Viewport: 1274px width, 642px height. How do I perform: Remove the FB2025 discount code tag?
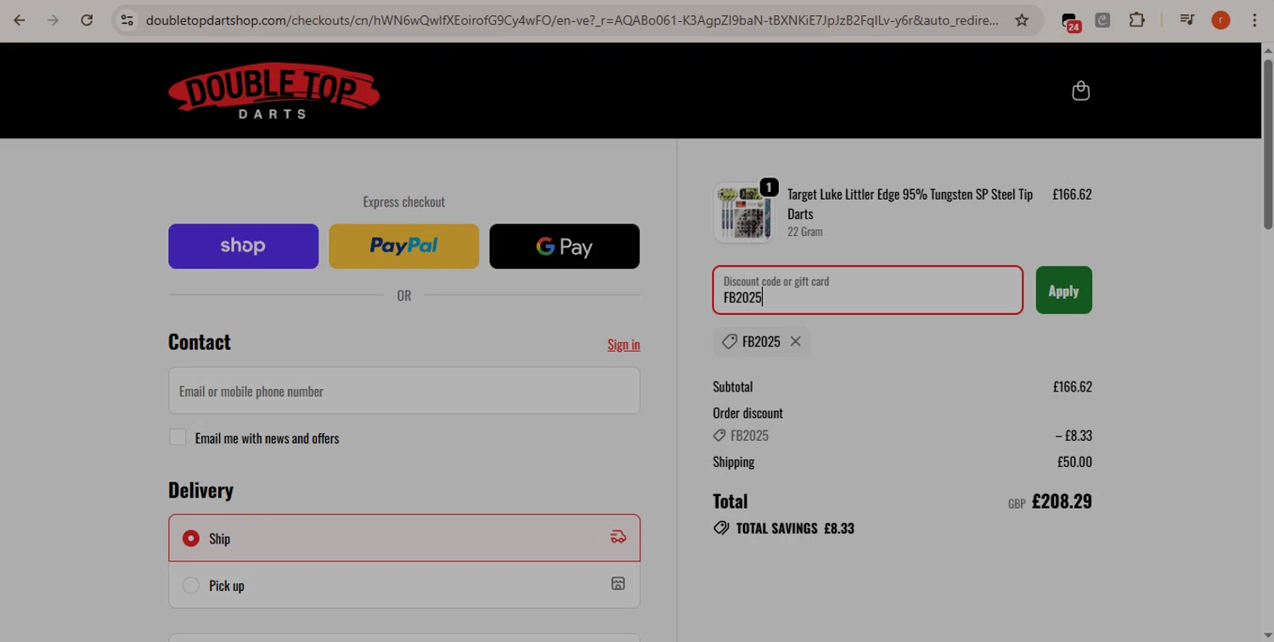[795, 341]
